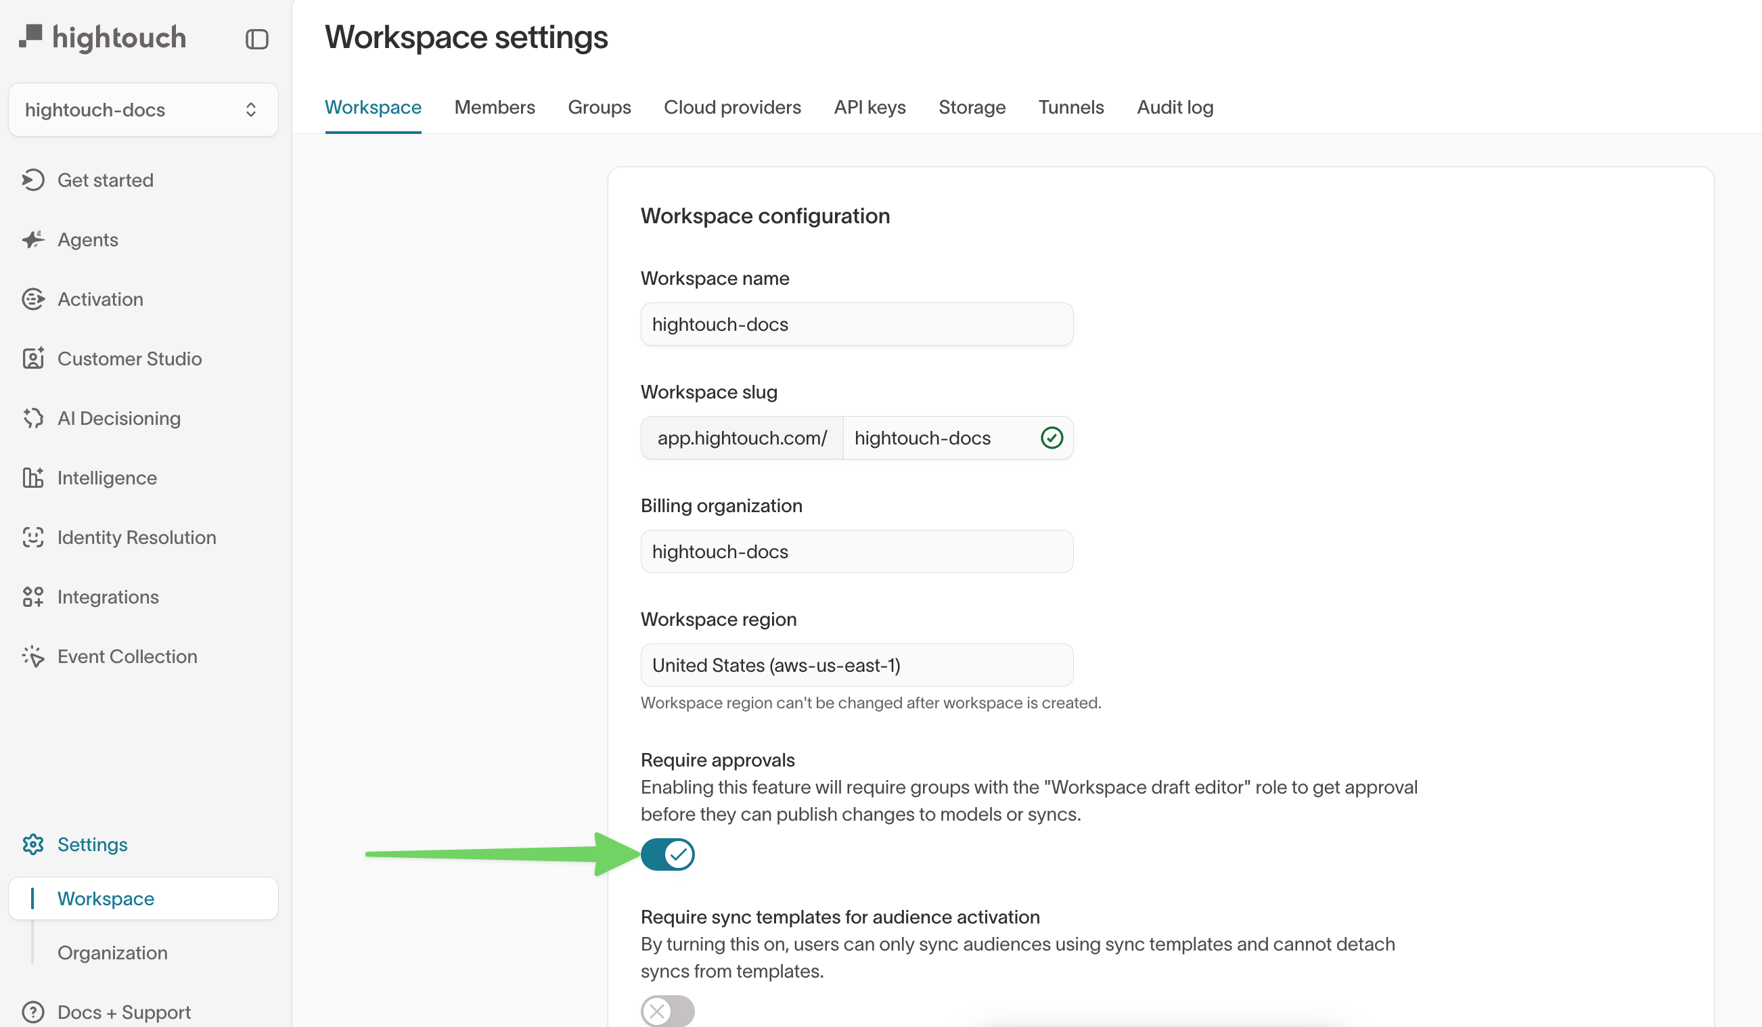The width and height of the screenshot is (1762, 1027).
Task: Open the hightouch-docs workspace switcher
Action: [143, 110]
